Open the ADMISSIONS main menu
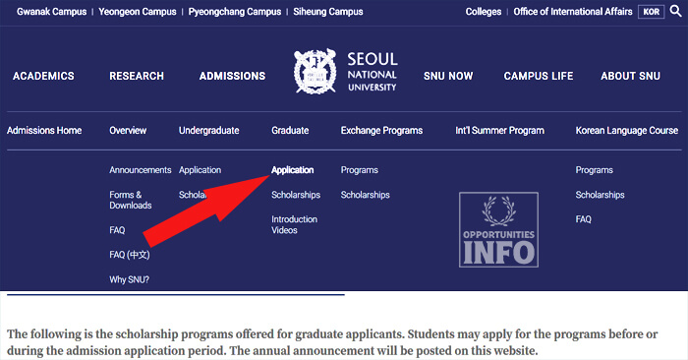This screenshot has width=688, height=360. click(233, 76)
